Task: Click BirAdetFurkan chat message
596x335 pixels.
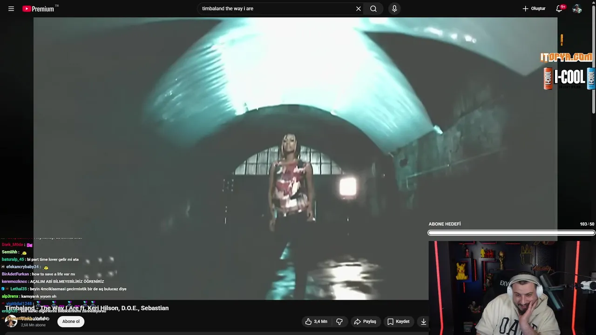Action: pos(38,274)
